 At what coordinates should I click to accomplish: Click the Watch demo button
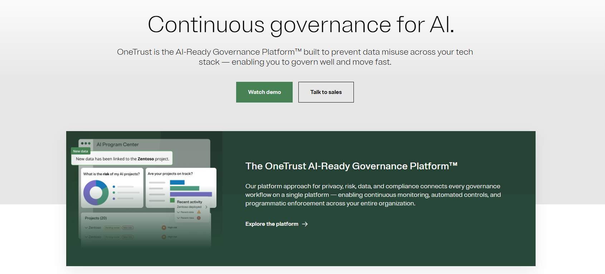(264, 92)
